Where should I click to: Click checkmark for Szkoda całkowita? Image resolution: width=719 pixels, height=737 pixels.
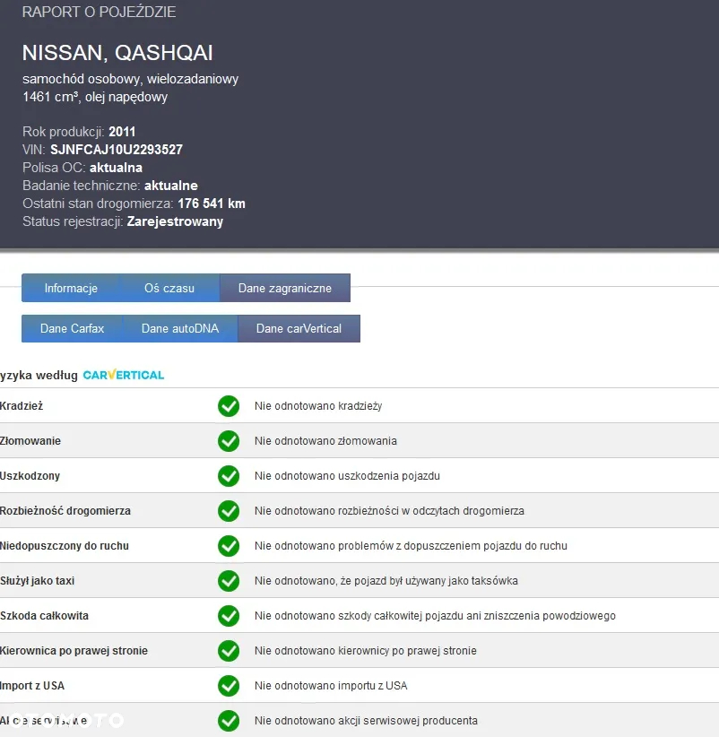(x=229, y=616)
